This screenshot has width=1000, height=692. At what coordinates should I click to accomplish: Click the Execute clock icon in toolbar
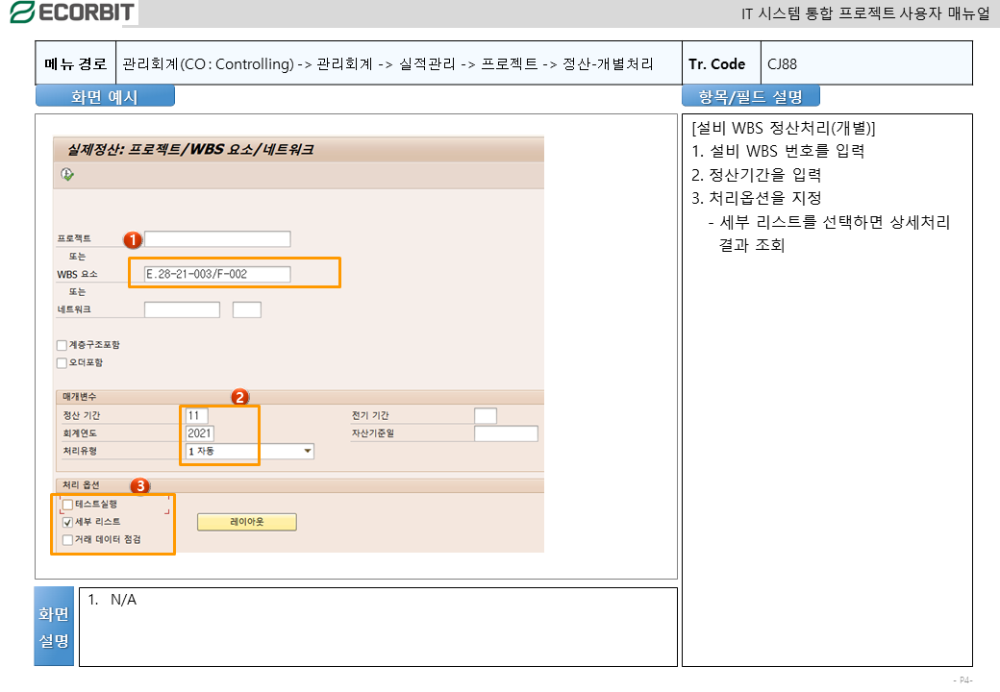66,174
